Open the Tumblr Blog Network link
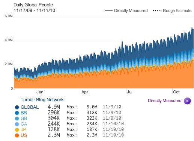 pos(42,100)
